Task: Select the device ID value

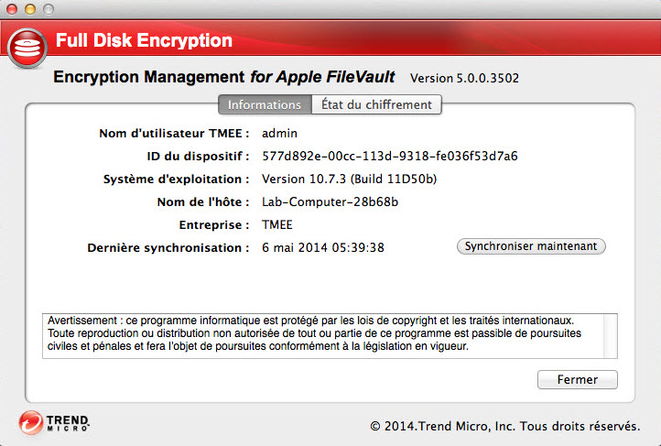Action: [x=389, y=156]
